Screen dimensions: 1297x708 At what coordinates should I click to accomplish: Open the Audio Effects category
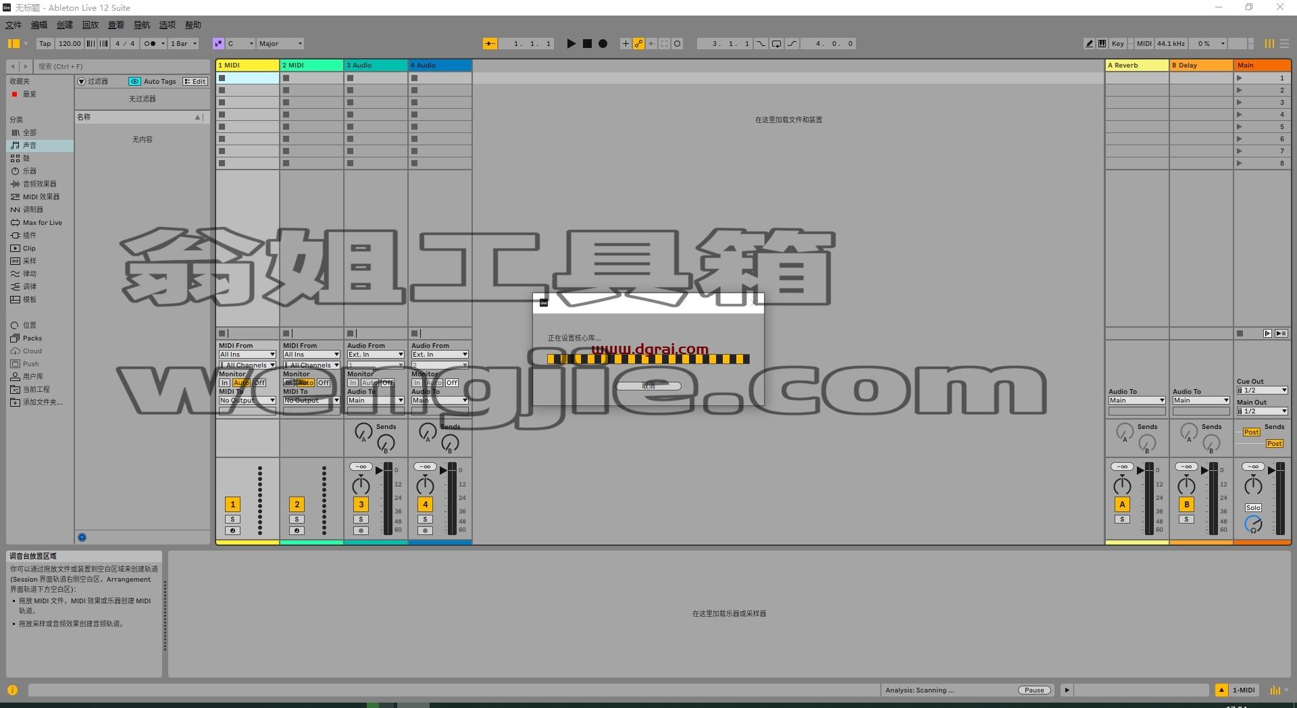(x=39, y=184)
